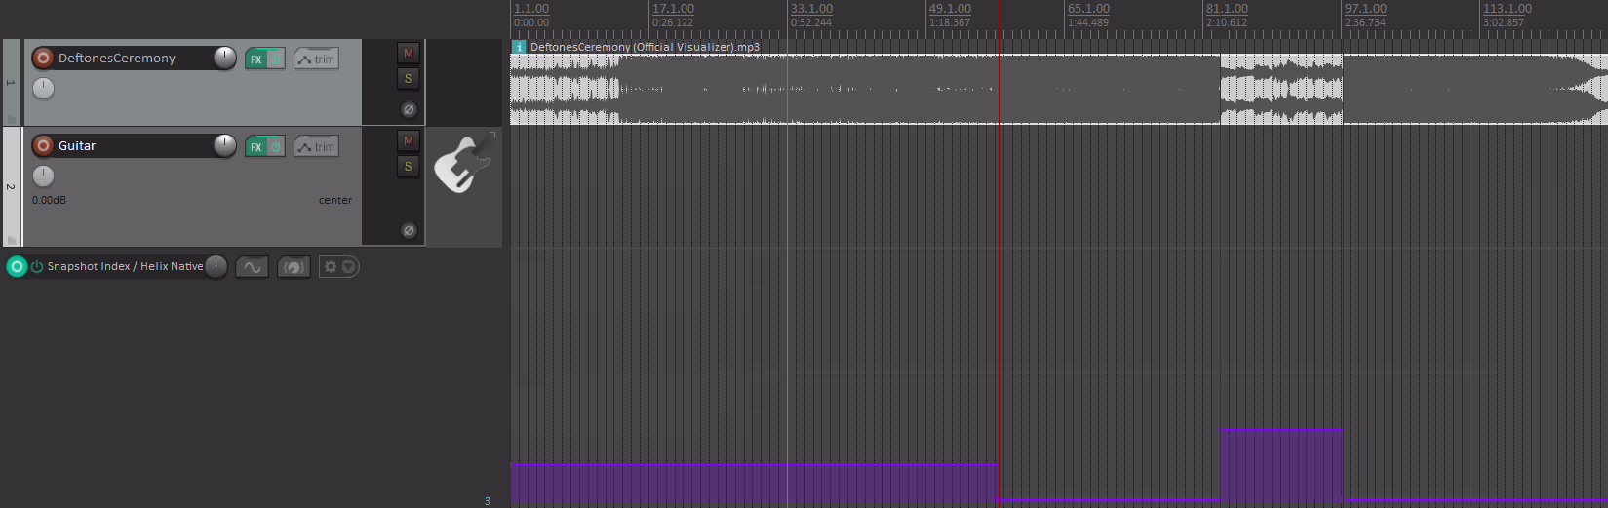Screen dimensions: 1608x508
Task: Click the 97.1.00 ruler marker
Action: (1365, 9)
